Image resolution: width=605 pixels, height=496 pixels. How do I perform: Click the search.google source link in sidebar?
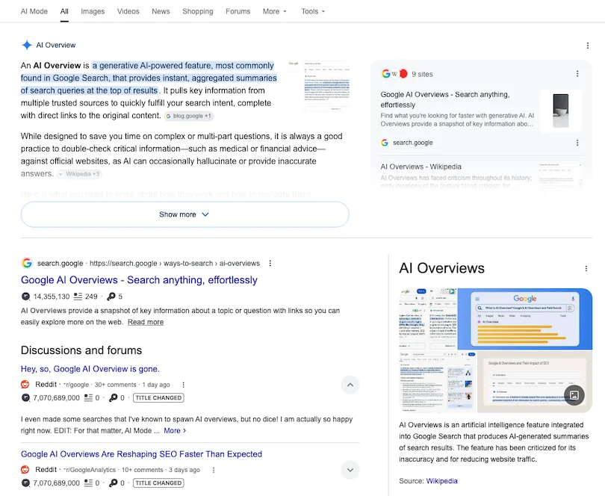click(x=412, y=143)
